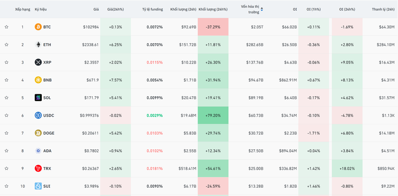Open the SUI ticker link

[x=47, y=186]
